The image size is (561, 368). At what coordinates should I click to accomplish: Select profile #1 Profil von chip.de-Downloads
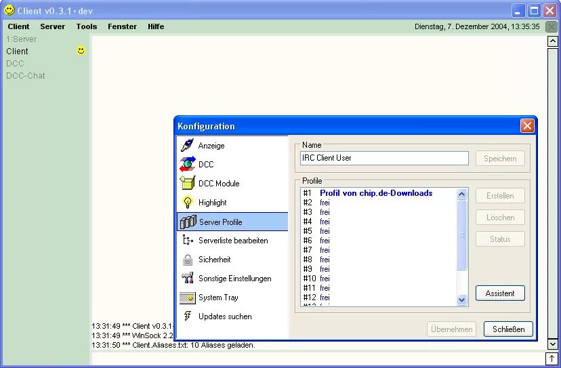[x=379, y=193]
